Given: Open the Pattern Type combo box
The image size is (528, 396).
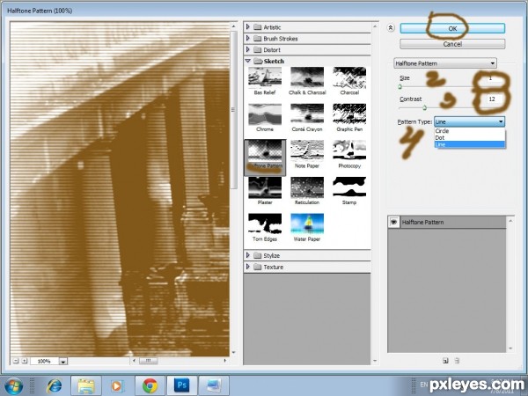Looking at the screenshot, I should tap(469, 121).
